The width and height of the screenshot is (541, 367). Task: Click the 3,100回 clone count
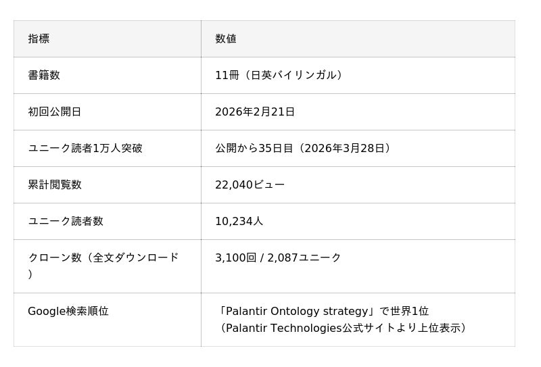click(x=236, y=258)
